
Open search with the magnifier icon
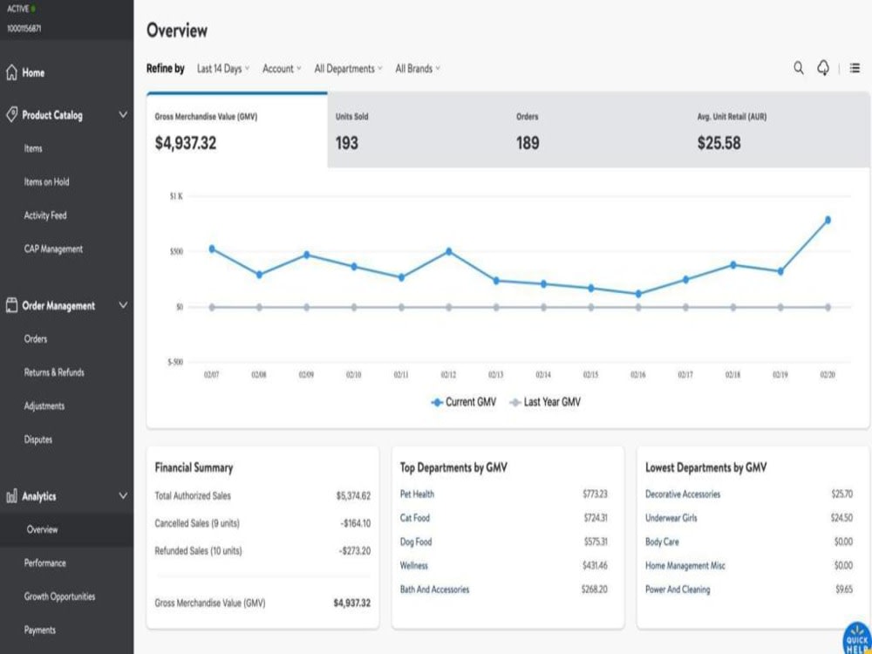point(799,68)
